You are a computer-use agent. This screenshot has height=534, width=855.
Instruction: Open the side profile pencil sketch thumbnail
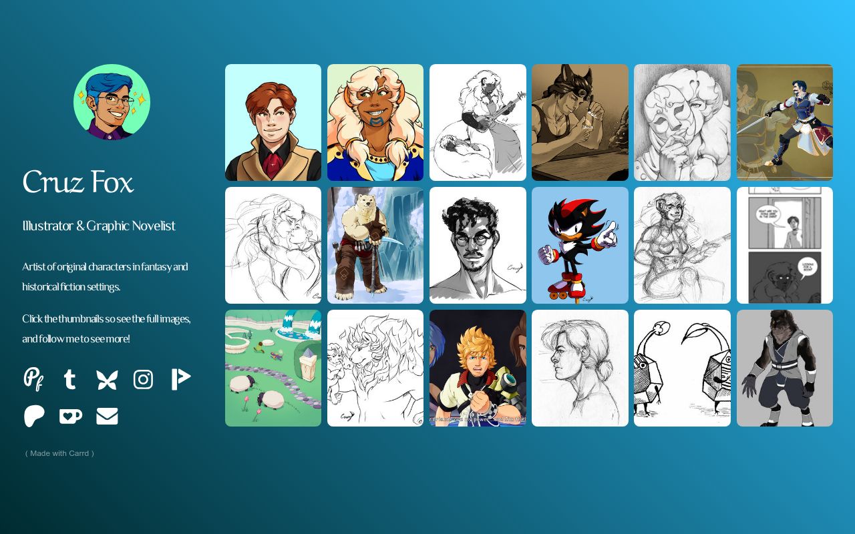click(x=580, y=368)
